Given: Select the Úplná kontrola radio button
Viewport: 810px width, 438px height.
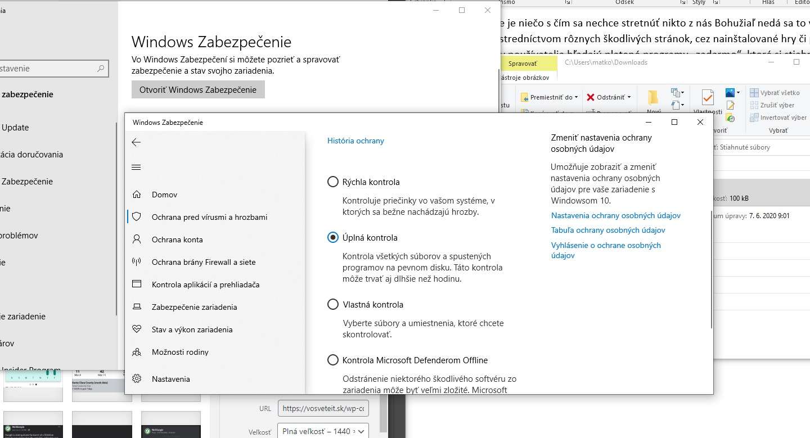Looking at the screenshot, I should pos(333,238).
